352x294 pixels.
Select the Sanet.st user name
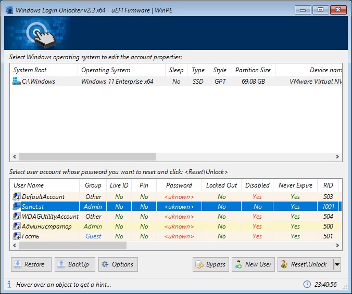[x=33, y=206]
